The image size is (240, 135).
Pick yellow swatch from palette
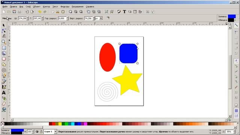(60, 124)
